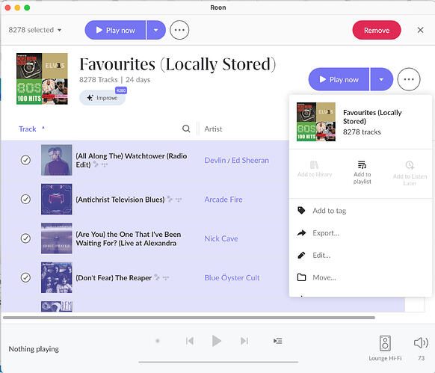This screenshot has width=435, height=373.
Task: Click the track search magnifier icon
Action: tap(186, 129)
